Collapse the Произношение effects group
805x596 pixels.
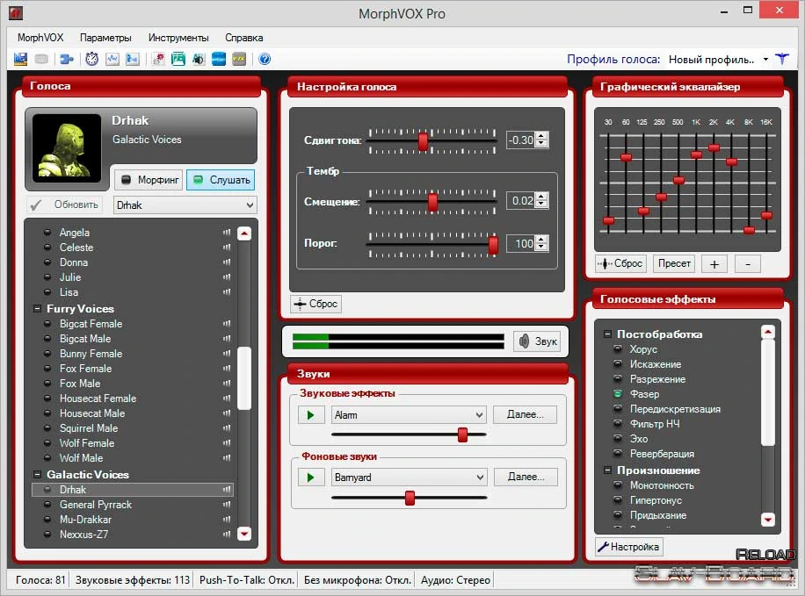click(607, 470)
